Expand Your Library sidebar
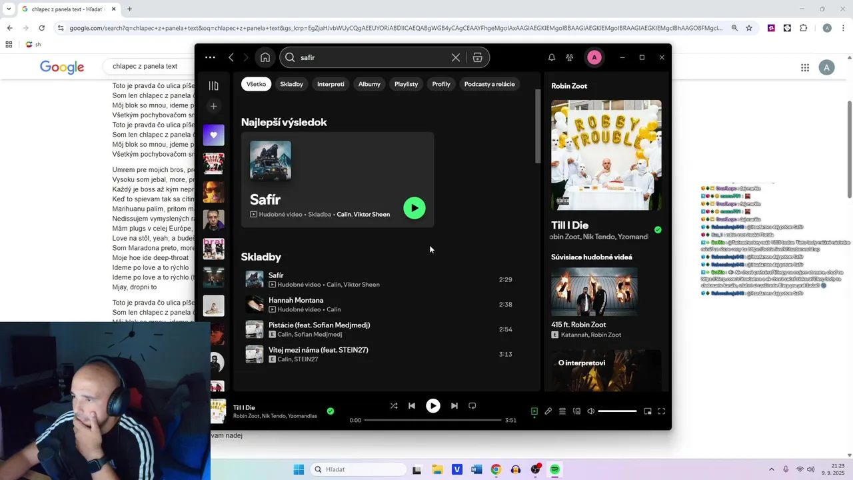This screenshot has height=480, width=853. (213, 85)
